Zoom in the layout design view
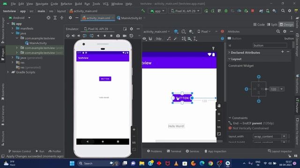 219,114
